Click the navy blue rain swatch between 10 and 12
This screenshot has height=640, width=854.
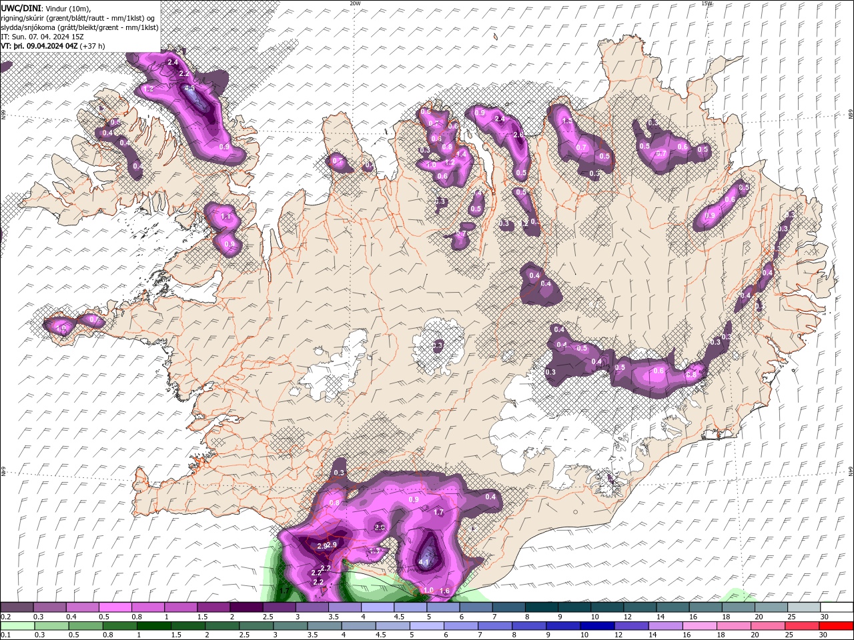[x=596, y=626]
